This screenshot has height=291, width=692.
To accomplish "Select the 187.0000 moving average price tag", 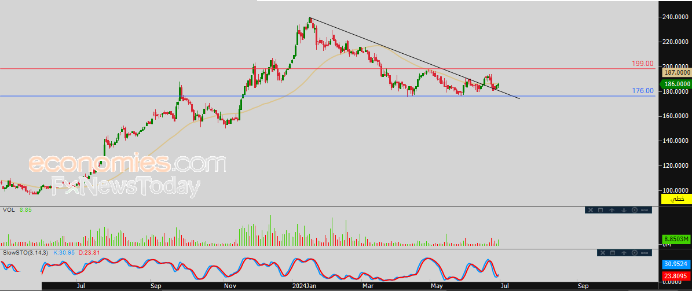I will tap(675, 72).
